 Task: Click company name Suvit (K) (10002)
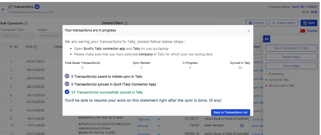pyautogui.click(x=305, y=7)
